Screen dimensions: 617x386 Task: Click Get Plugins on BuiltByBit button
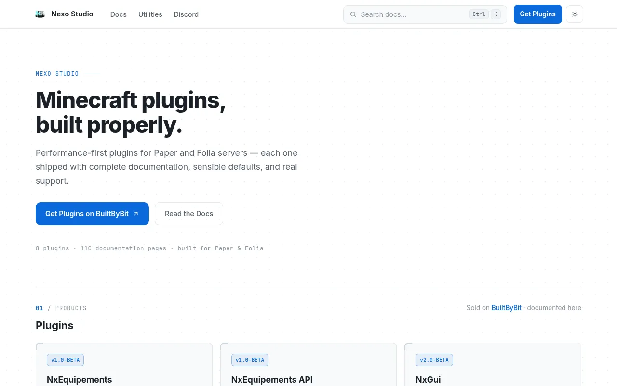tap(92, 214)
